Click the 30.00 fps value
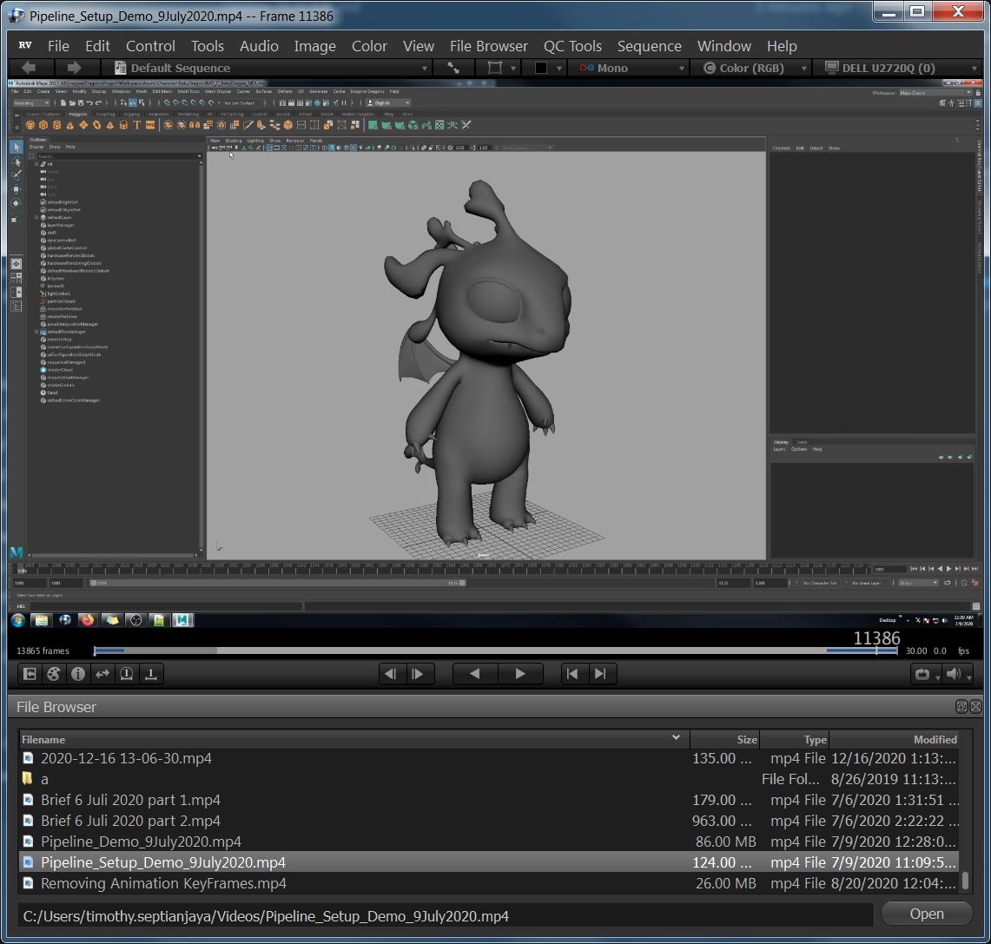Viewport: 991px width, 944px height. [x=916, y=650]
